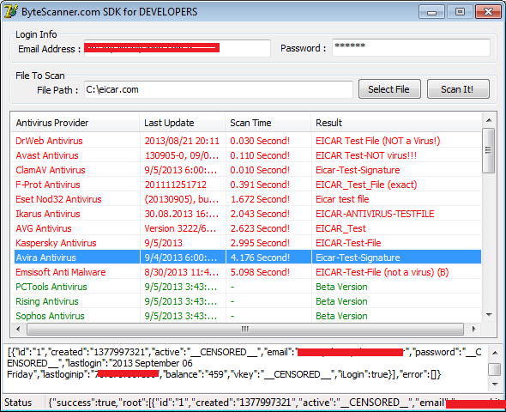This screenshot has height=412, width=506.
Task: Click scan time '5.098 Second!'
Action: pyautogui.click(x=260, y=272)
